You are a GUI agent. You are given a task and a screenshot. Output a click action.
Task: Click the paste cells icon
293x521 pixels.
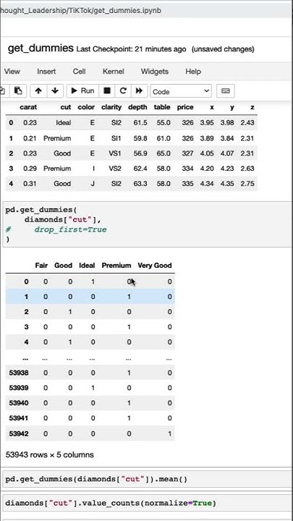[x=18, y=90]
